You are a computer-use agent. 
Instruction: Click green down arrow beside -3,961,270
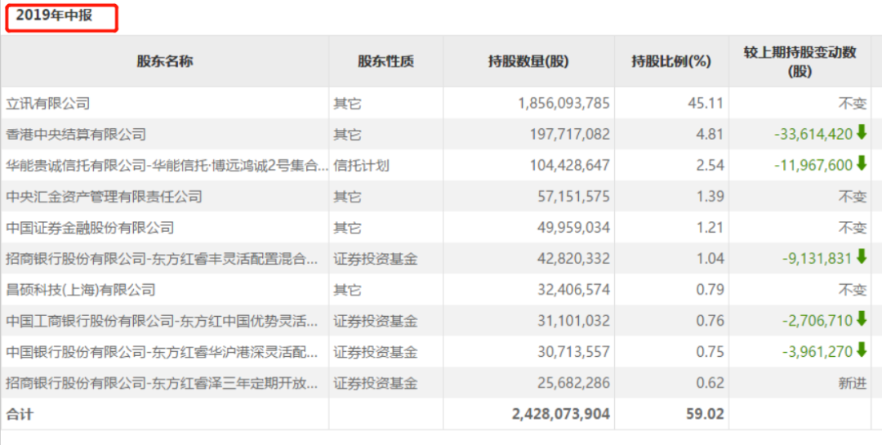point(862,351)
